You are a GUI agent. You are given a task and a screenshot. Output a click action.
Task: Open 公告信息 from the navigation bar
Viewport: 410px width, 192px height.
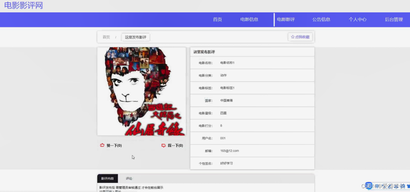coord(321,19)
